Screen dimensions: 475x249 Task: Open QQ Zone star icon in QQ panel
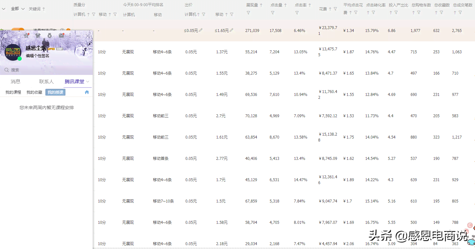pyautogui.click(x=26, y=36)
